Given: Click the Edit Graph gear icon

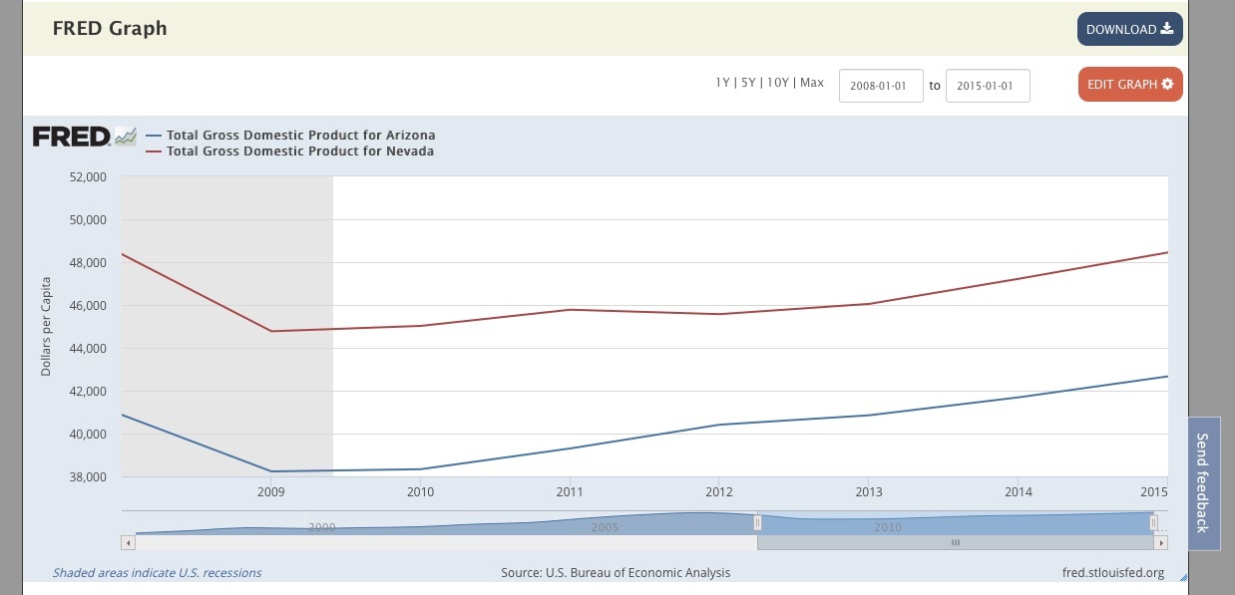Looking at the screenshot, I should (1167, 84).
